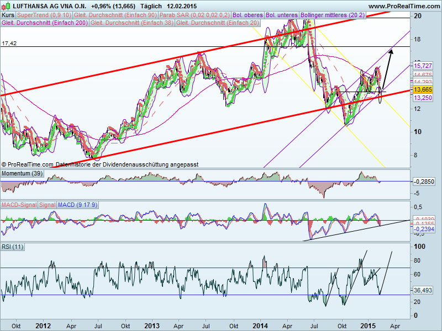Select the LUFTHANSA AG VNA O.N. title

(50, 6)
